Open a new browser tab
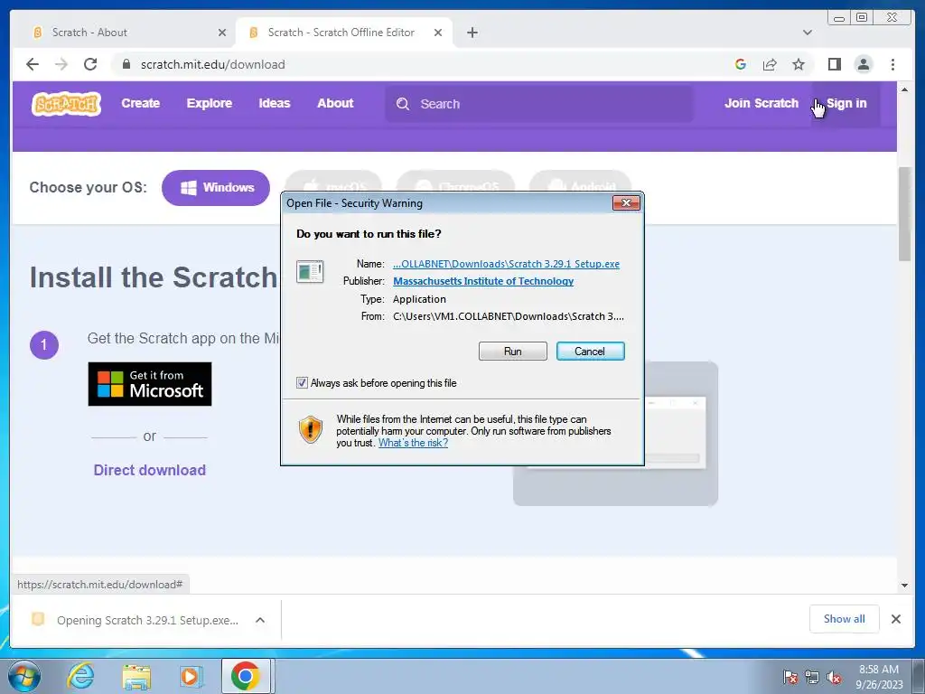925x694 pixels. pyautogui.click(x=472, y=33)
